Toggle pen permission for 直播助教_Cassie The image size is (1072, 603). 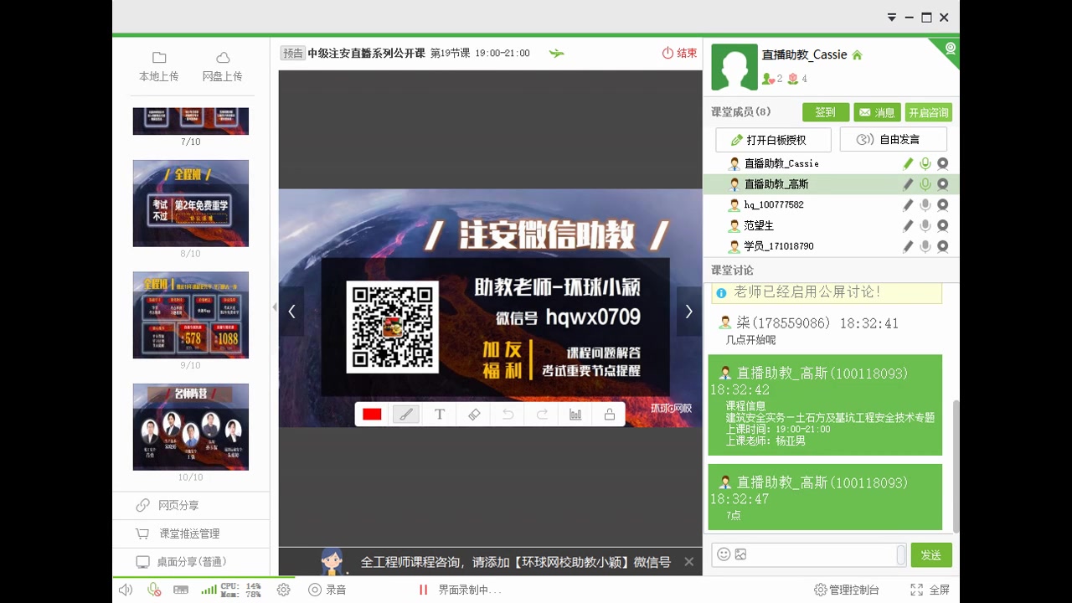click(908, 163)
